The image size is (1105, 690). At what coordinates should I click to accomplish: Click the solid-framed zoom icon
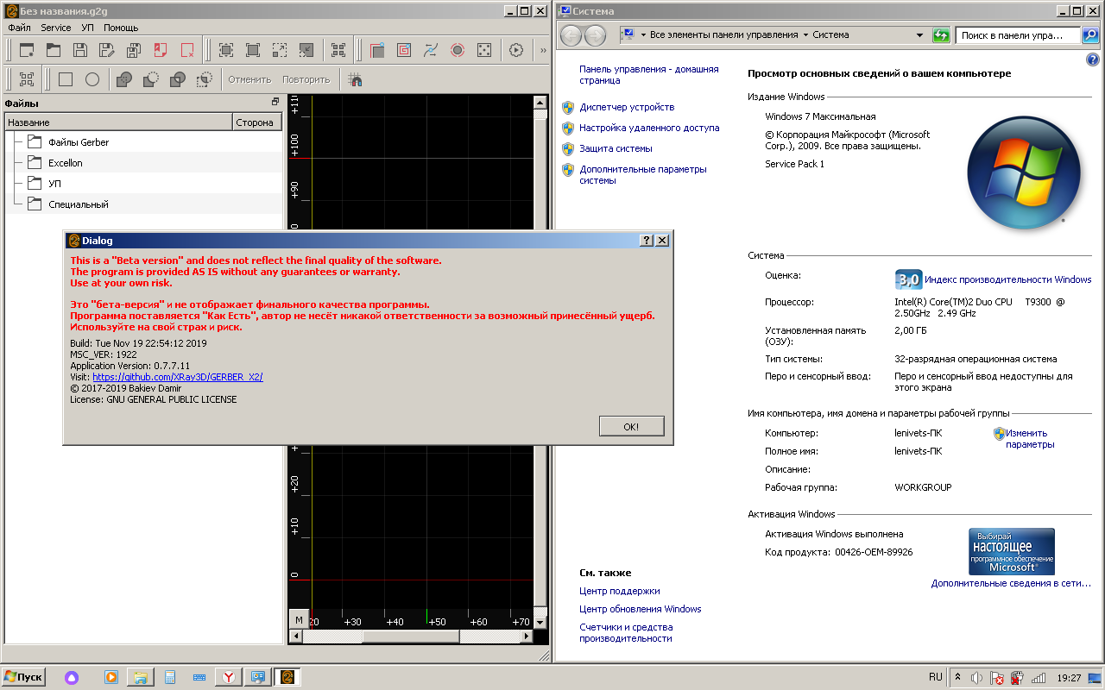pyautogui.click(x=253, y=50)
